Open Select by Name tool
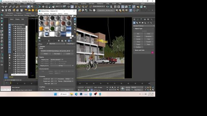 [32, 6]
